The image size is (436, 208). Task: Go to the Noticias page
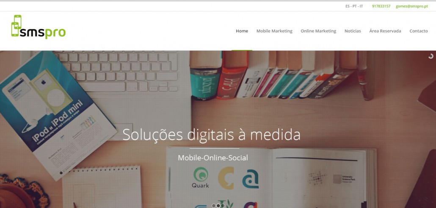pyautogui.click(x=353, y=31)
